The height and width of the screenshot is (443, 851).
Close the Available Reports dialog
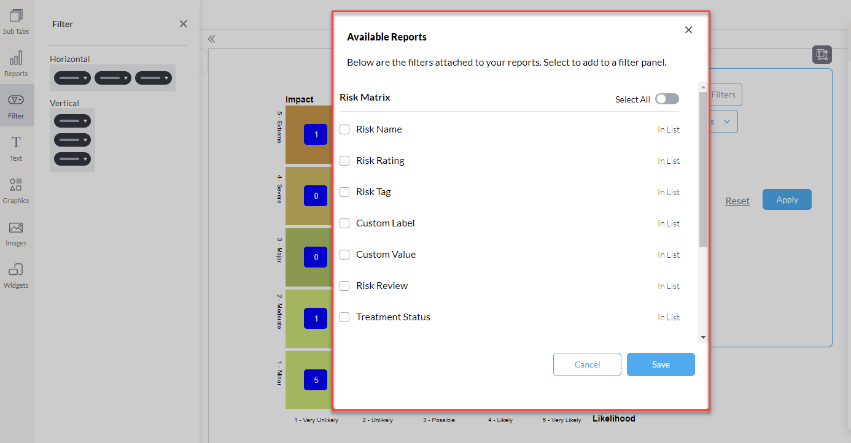(688, 30)
